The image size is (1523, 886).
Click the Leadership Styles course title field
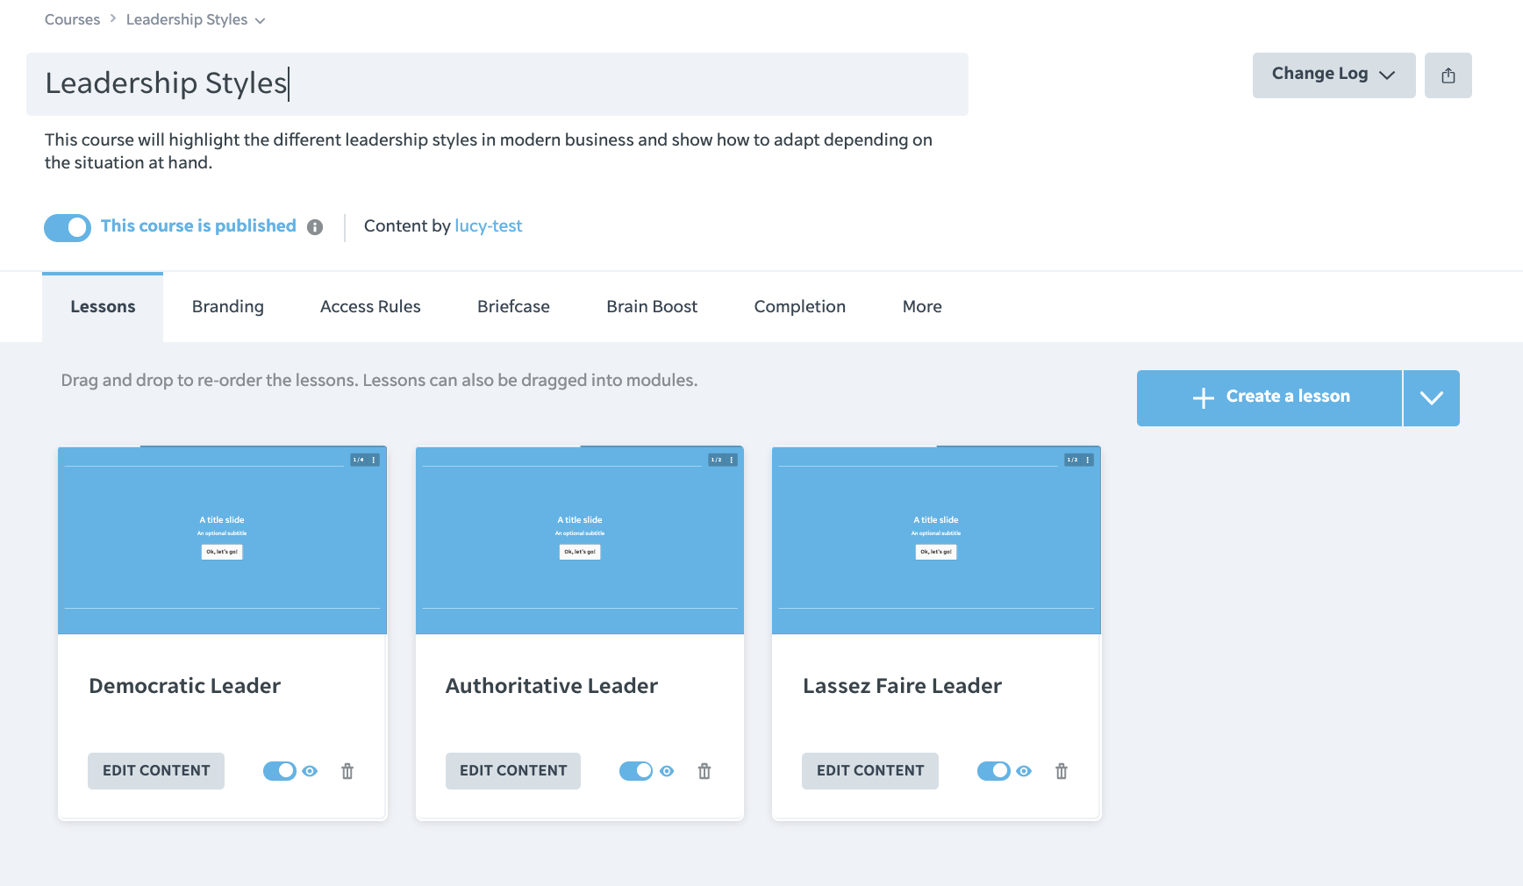pos(497,84)
